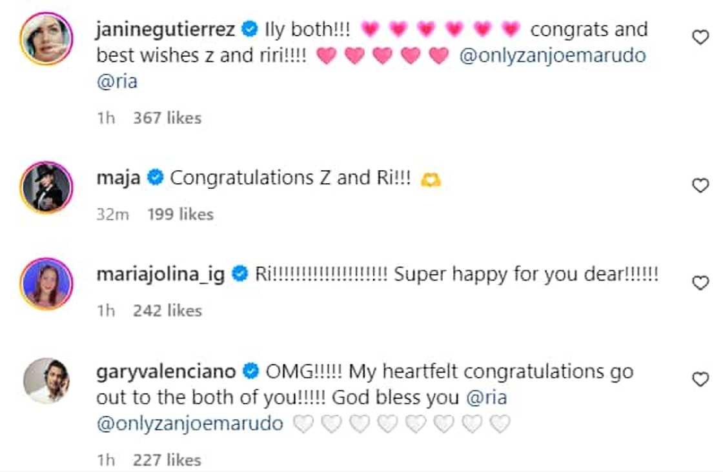Heart garyvalenciano's comment

(700, 380)
